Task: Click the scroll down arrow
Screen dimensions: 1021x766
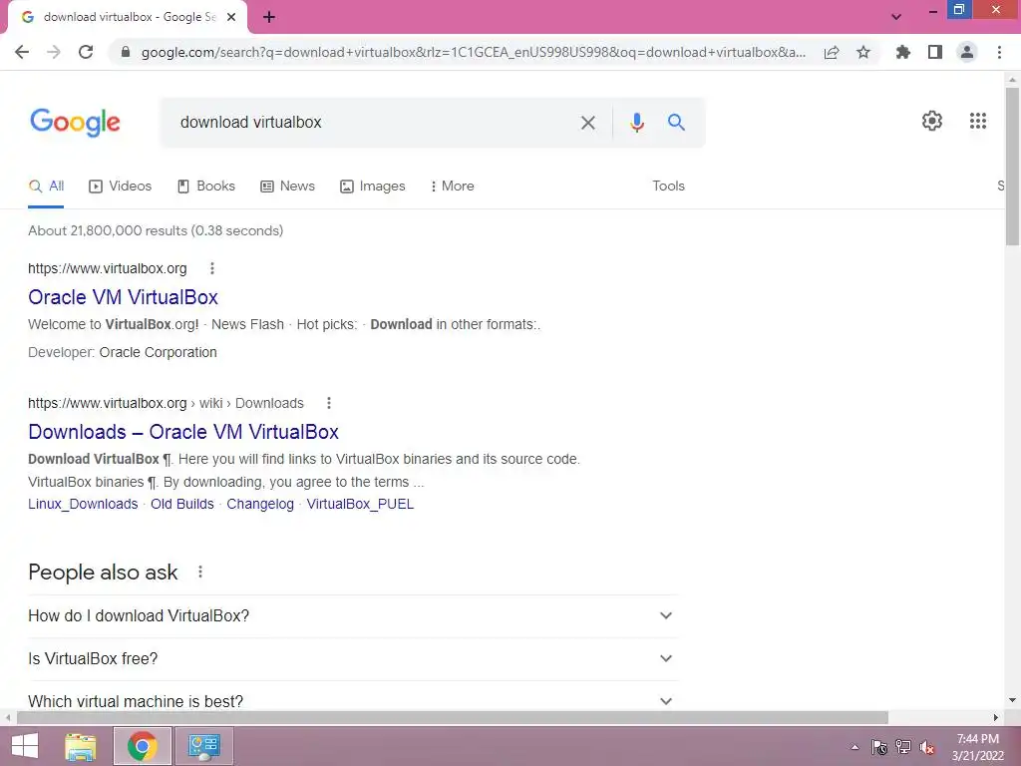Action: pos(1012,701)
